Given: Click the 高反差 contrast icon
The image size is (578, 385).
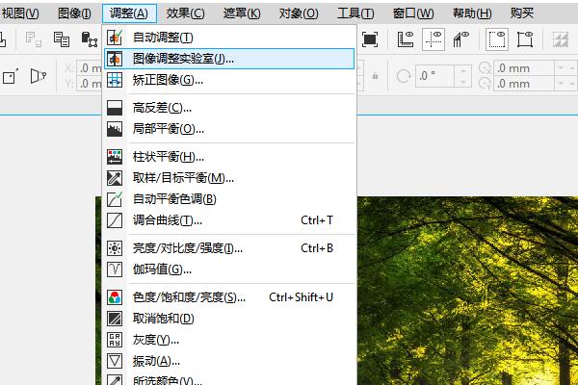Looking at the screenshot, I should pyautogui.click(x=115, y=107).
